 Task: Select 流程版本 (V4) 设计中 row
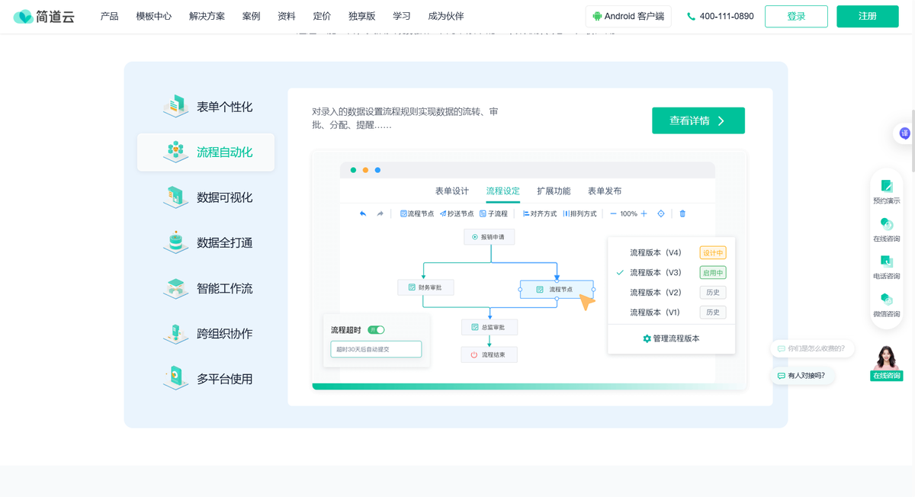[x=671, y=252]
